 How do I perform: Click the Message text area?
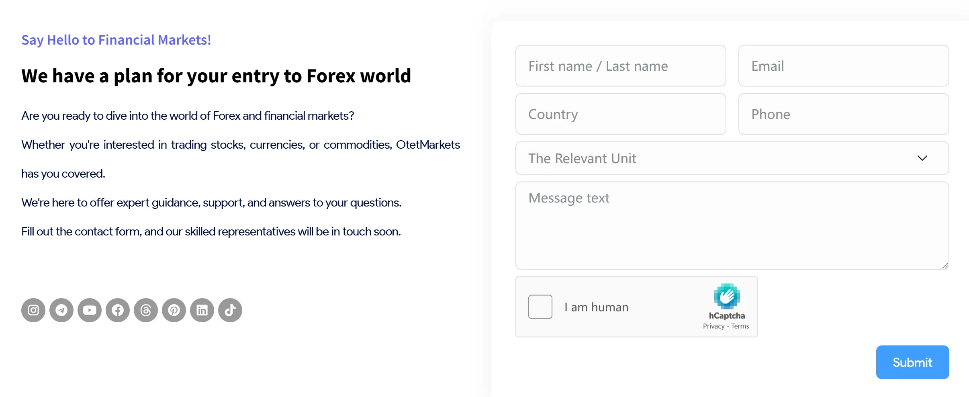[732, 225]
